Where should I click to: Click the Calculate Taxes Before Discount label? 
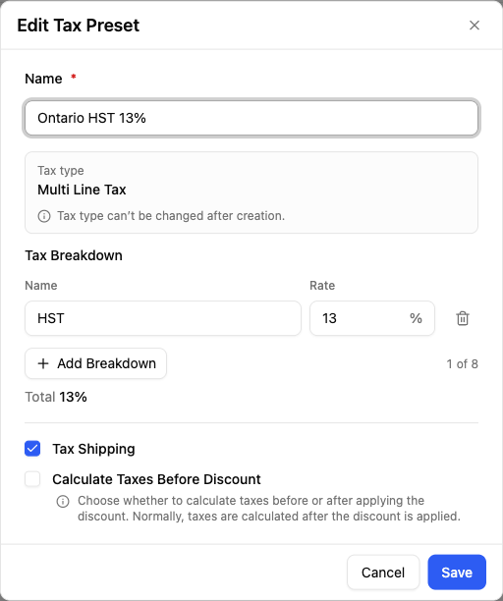point(156,479)
